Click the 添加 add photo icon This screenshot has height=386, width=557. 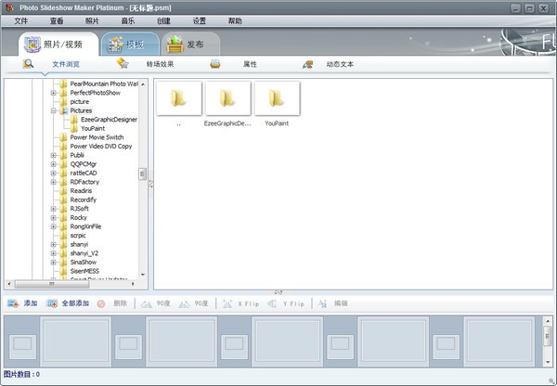coord(13,303)
